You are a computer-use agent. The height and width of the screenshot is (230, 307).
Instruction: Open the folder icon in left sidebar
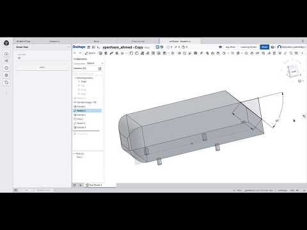pyautogui.click(x=6, y=82)
